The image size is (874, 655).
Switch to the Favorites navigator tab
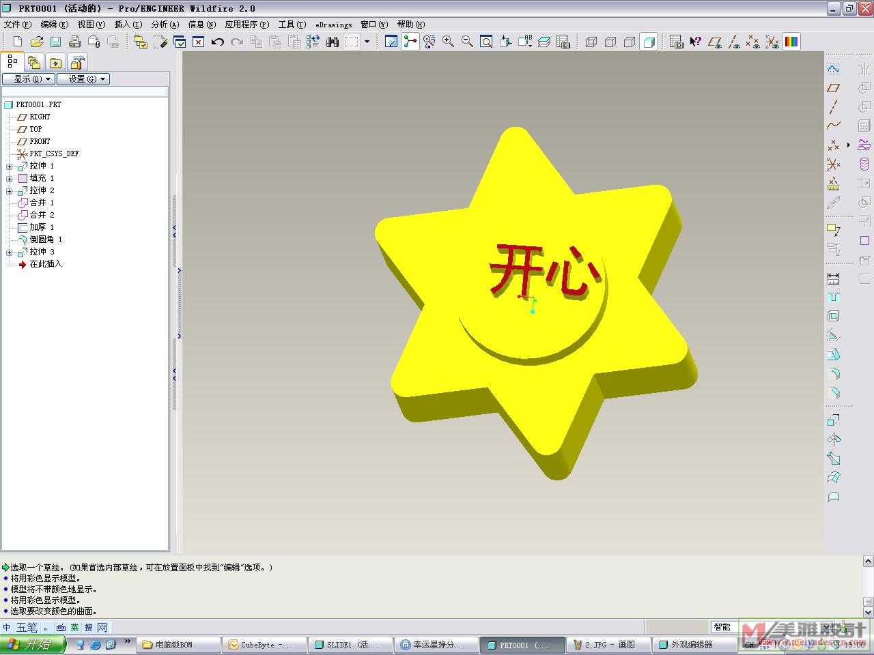(55, 62)
